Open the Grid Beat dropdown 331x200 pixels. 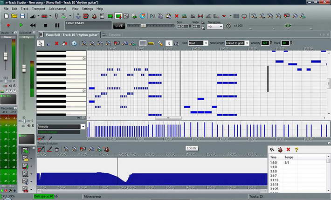199,43
